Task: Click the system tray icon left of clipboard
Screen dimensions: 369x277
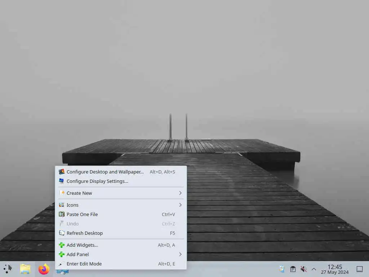Action: (x=282, y=269)
